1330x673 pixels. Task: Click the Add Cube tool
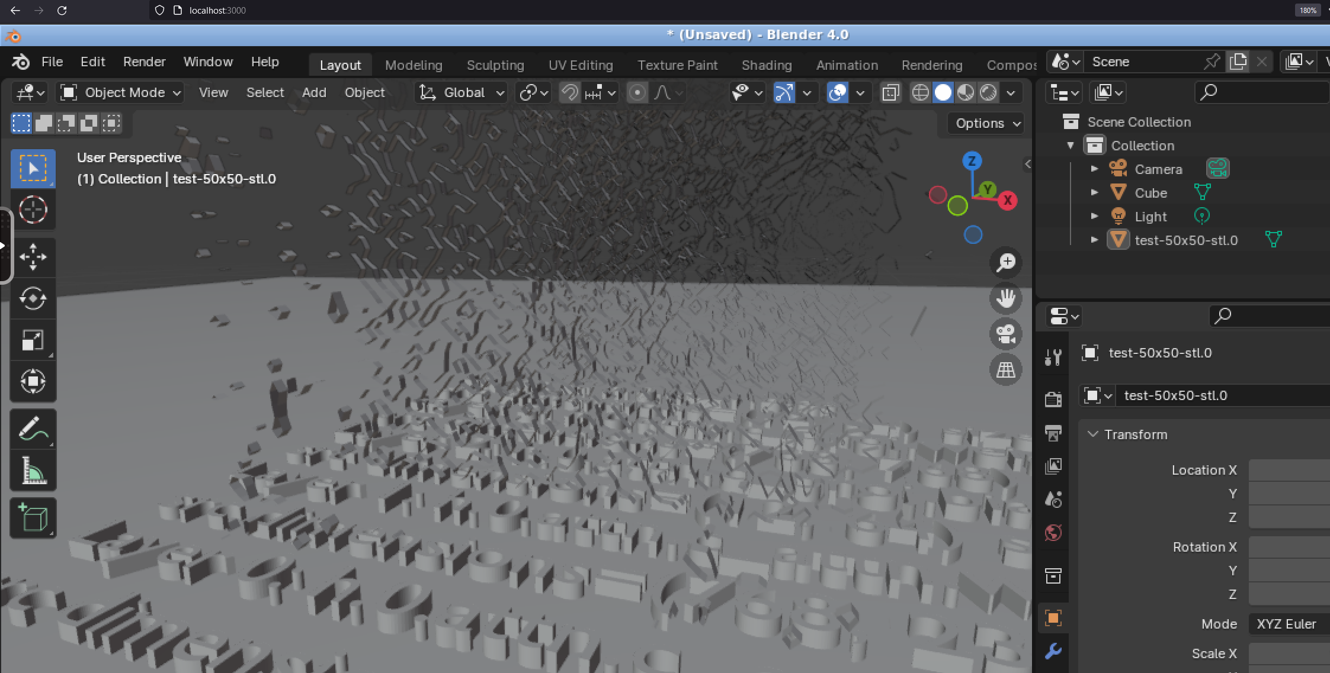33,518
